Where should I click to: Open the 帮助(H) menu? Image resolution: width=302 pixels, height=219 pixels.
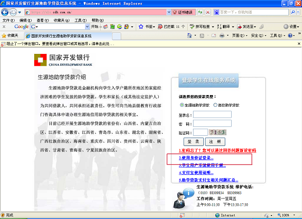(98, 20)
